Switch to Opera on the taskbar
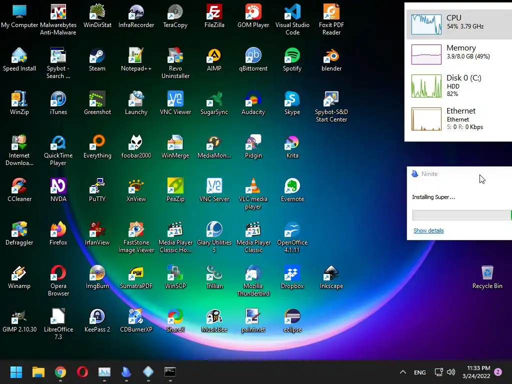Image resolution: width=512 pixels, height=384 pixels. tap(82, 372)
